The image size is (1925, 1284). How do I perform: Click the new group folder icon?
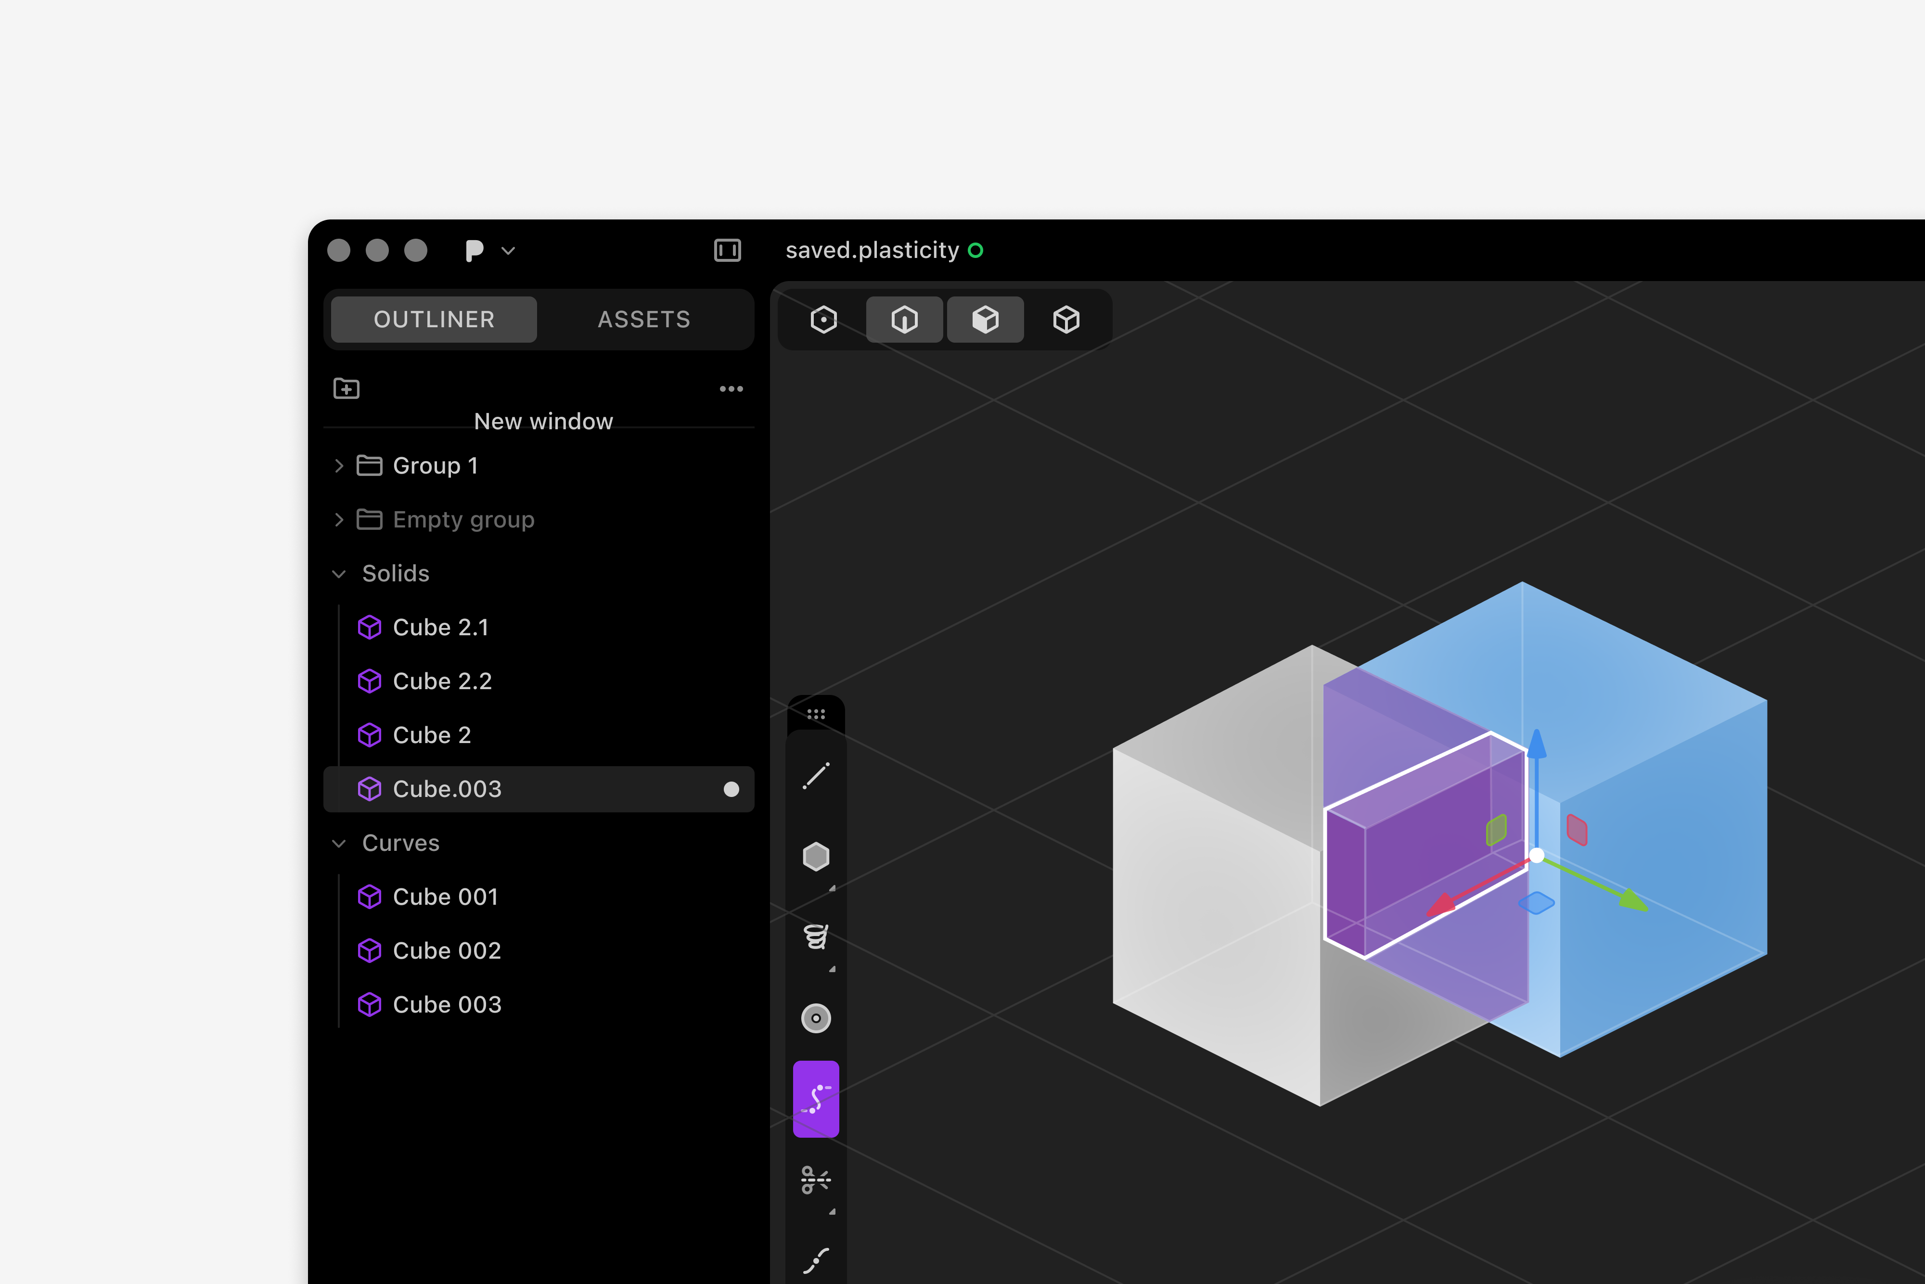click(346, 388)
